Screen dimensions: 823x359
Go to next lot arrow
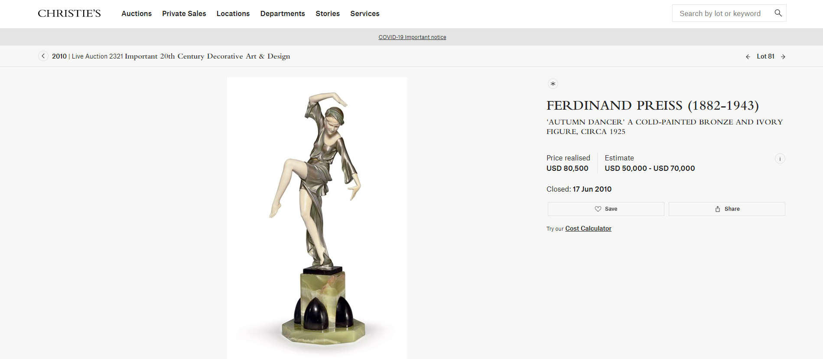coord(783,57)
